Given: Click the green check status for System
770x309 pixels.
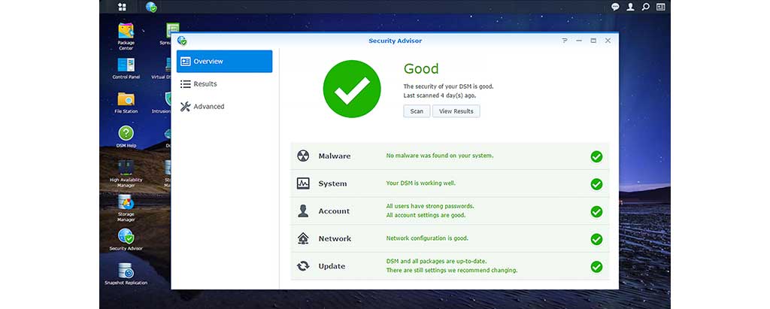Looking at the screenshot, I should click(596, 184).
